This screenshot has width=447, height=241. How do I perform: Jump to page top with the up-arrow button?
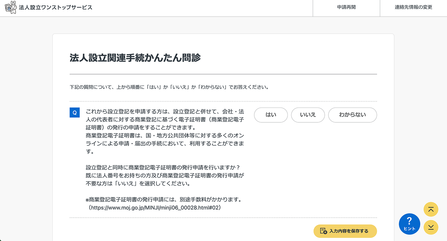tap(431, 209)
